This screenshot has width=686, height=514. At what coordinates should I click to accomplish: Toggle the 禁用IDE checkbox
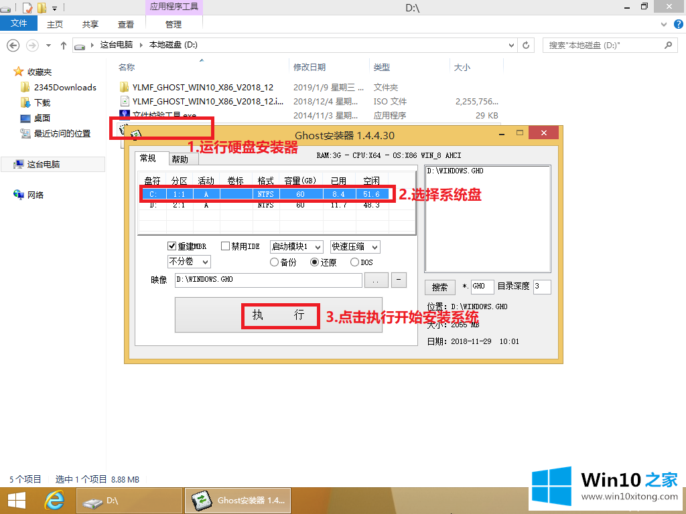pyautogui.click(x=225, y=246)
